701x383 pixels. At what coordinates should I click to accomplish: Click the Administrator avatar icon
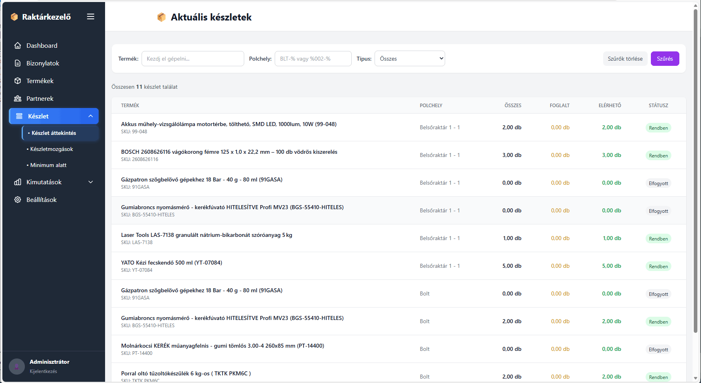(x=17, y=367)
